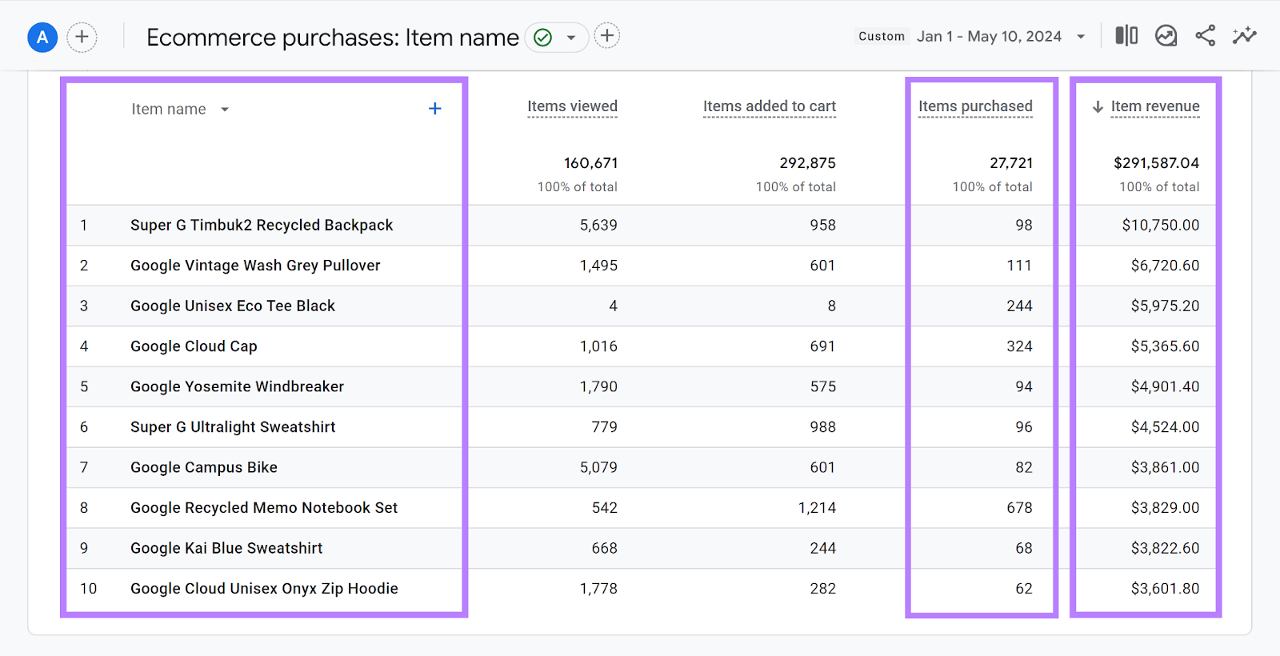Select 'Google Kai Blue Sweatshirt' item
The width and height of the screenshot is (1280, 656).
(x=226, y=549)
